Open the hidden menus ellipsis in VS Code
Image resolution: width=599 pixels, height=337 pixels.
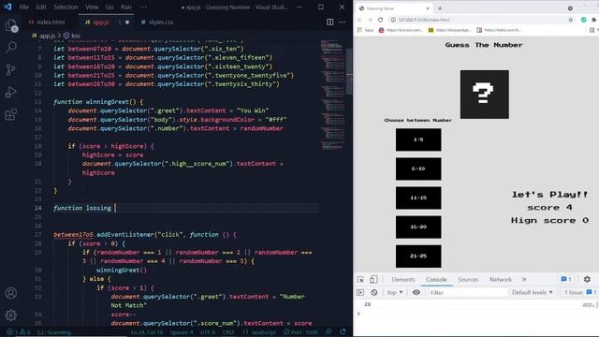pos(143,7)
